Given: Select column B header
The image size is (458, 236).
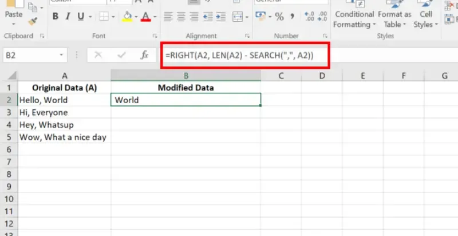Looking at the screenshot, I should [x=185, y=76].
